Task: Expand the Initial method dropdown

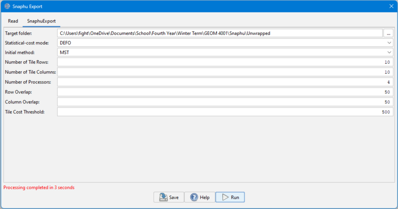Action: click(389, 52)
